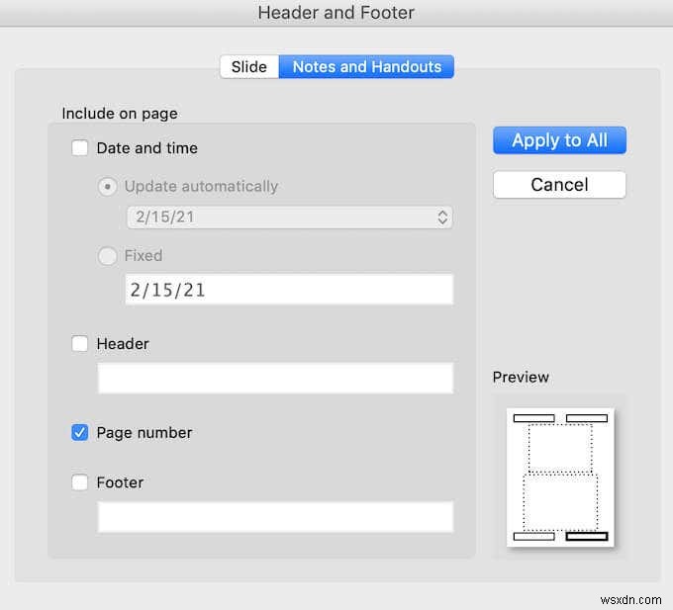Enable the Footer checkbox
This screenshot has height=610, width=673.
(80, 482)
